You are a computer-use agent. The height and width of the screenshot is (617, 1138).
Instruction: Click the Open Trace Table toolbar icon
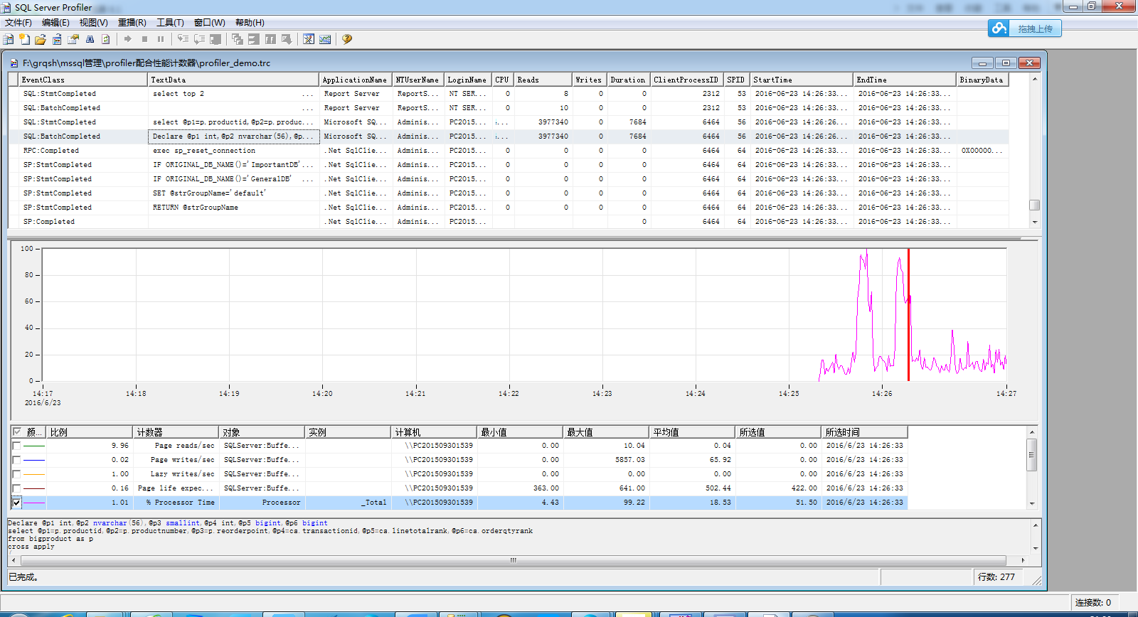coord(57,39)
